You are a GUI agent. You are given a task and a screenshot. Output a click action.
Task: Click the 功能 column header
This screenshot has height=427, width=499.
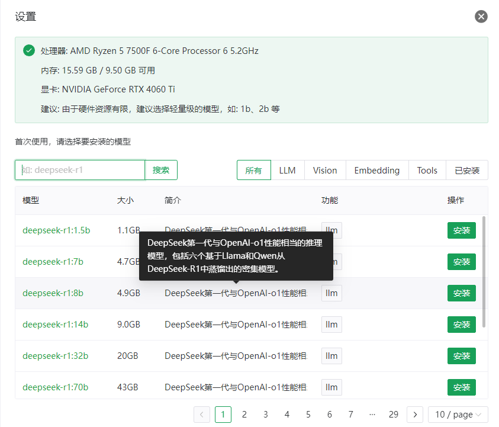[x=330, y=200]
